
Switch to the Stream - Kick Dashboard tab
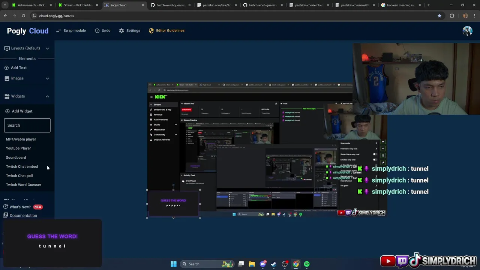coord(78,5)
